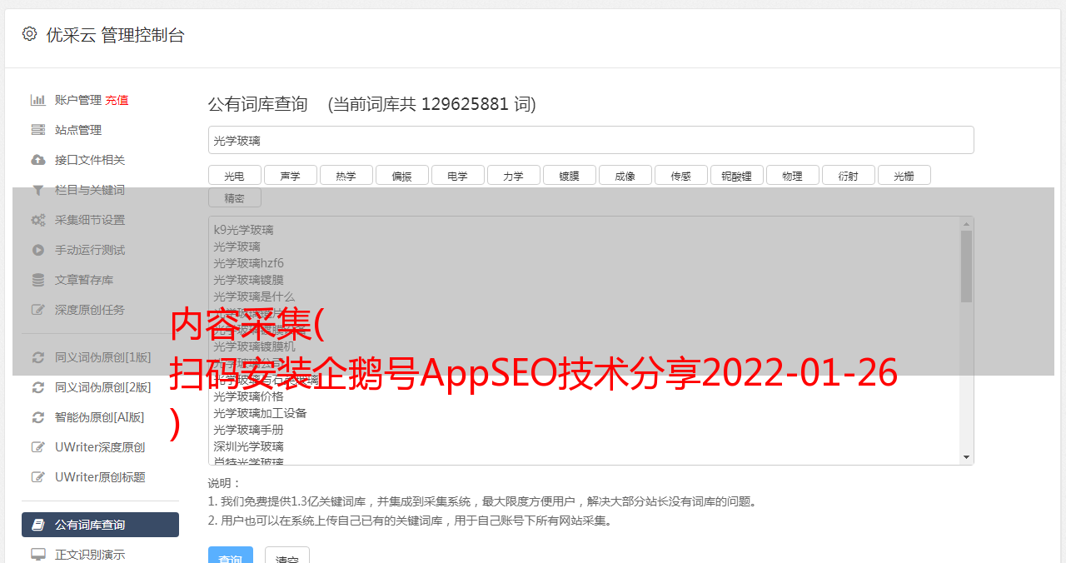This screenshot has width=1066, height=563.
Task: Select the 精密 tag button
Action: [234, 197]
